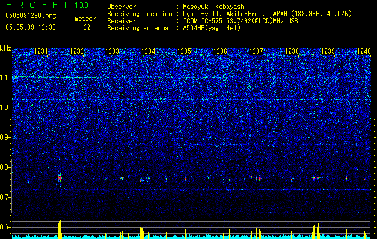Click the strong red meteor echo after 1231
The image size is (377, 239).
pos(59,178)
